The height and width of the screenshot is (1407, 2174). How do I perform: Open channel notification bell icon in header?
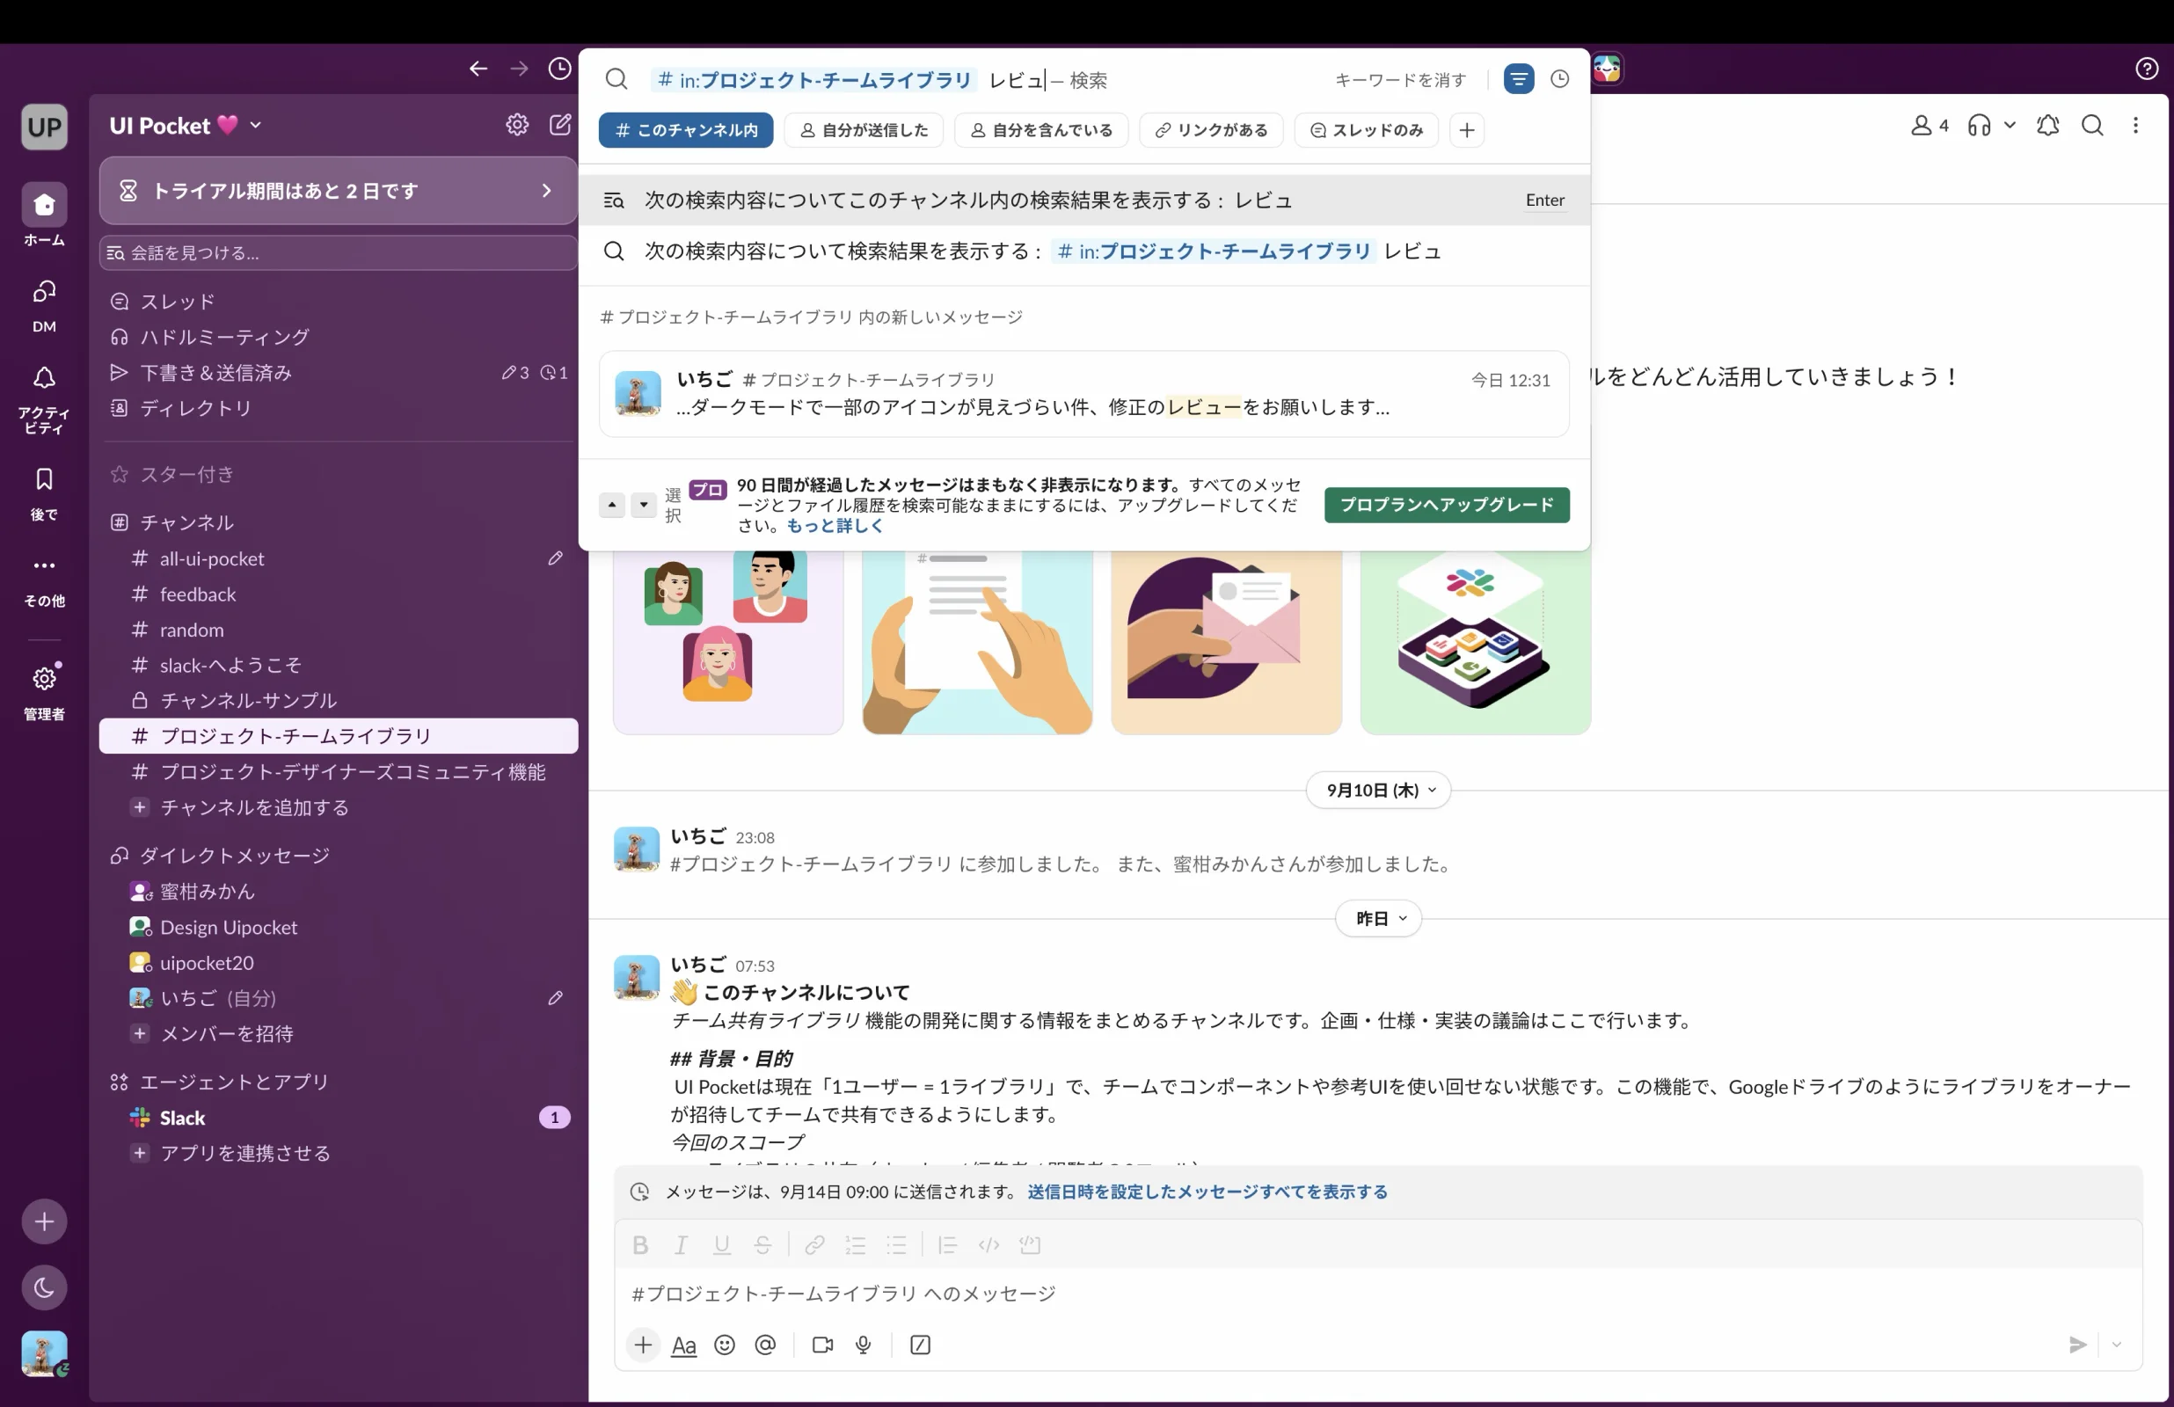(2047, 125)
